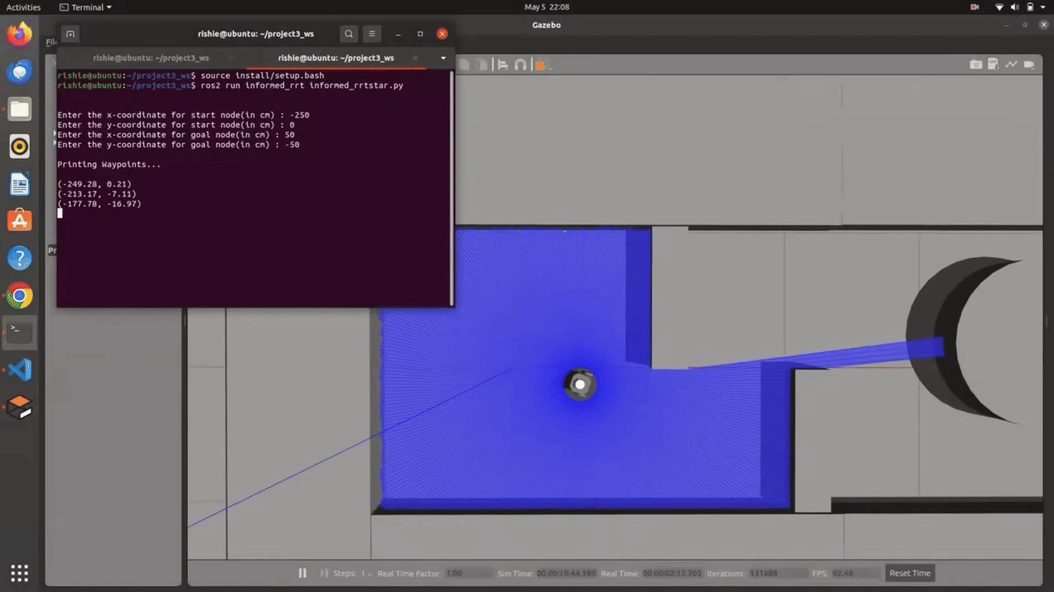Click waypoint line (-249.28, 0.21)
The image size is (1054, 592).
click(x=94, y=184)
